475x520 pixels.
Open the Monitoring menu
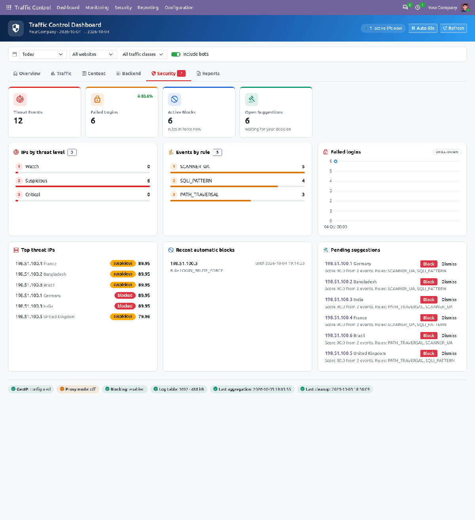(97, 8)
